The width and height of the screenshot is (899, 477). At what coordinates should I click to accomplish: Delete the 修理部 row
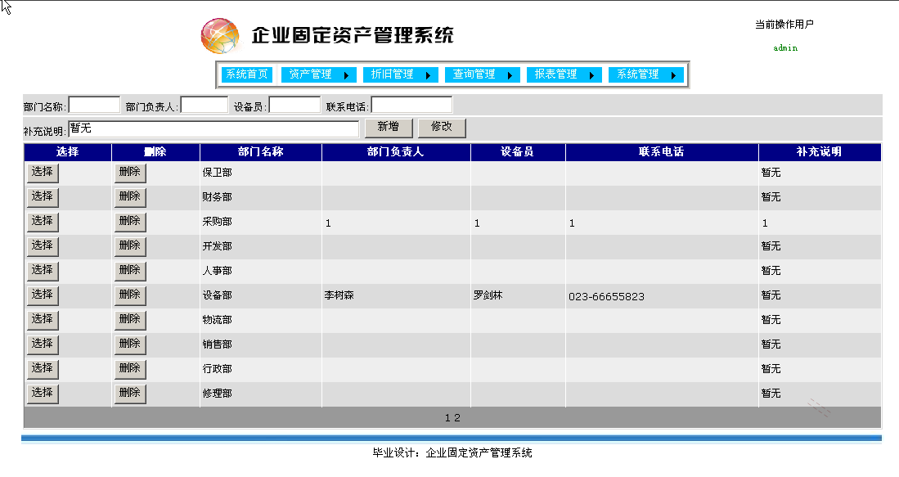point(130,394)
